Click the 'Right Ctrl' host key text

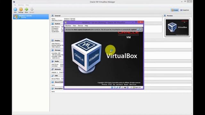click(x=138, y=87)
